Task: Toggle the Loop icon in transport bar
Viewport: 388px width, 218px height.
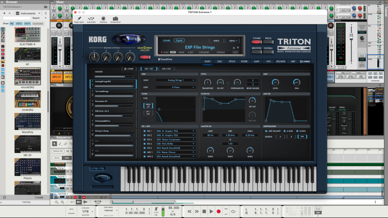Action: pyautogui.click(x=233, y=212)
